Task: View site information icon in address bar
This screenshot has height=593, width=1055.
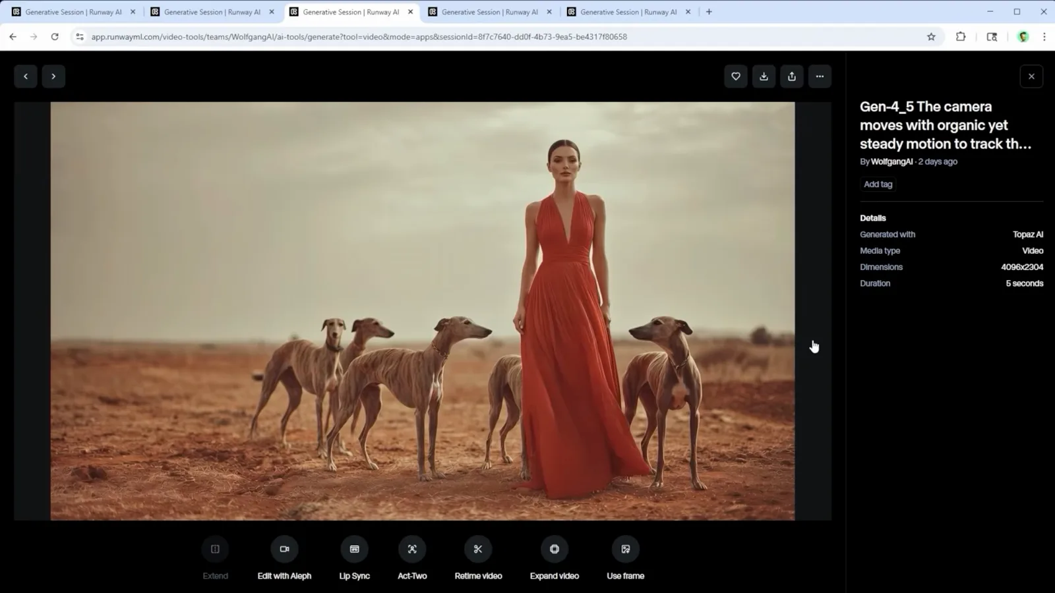Action: (x=79, y=37)
